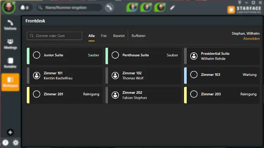Select the orange Workspace sidebar icon
This screenshot has width=264, height=148.
pyautogui.click(x=10, y=82)
